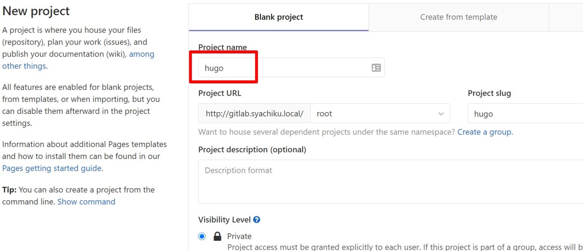The image size is (583, 251).
Task: Click the gitlab.syachiku.local URL prefix
Action: tap(254, 113)
